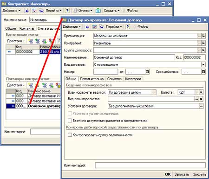
Task: Click Наименование field containing Инвентарь
Action: [45, 20]
